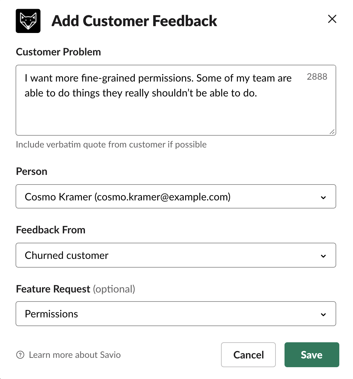
Task: Open the Person dropdown showing Cosmo Kramer
Action: click(176, 196)
